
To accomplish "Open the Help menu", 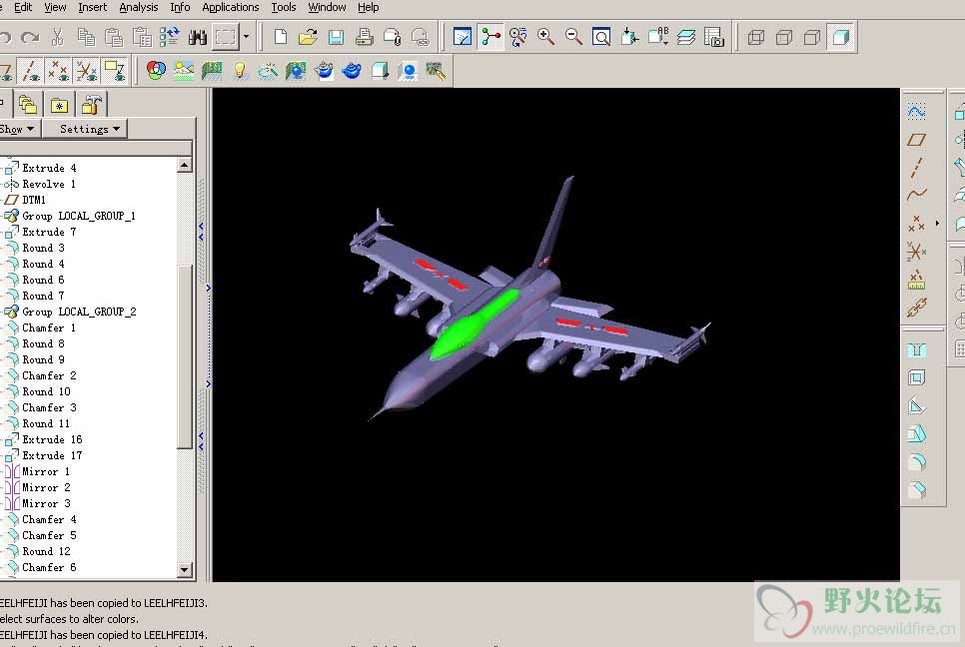I will [369, 7].
